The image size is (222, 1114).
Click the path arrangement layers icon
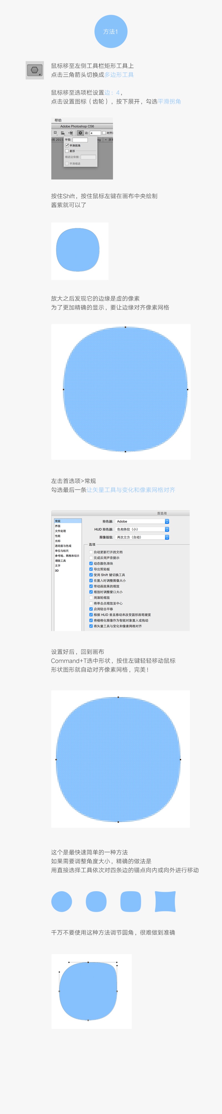pos(71,133)
